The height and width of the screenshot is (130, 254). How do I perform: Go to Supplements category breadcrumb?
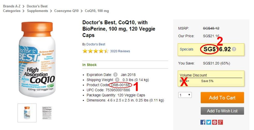(38, 11)
